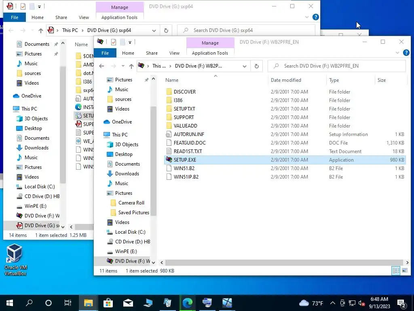Select the FEATGUID.DOC file
Viewport: 414px width, 311px height.
(x=190, y=143)
